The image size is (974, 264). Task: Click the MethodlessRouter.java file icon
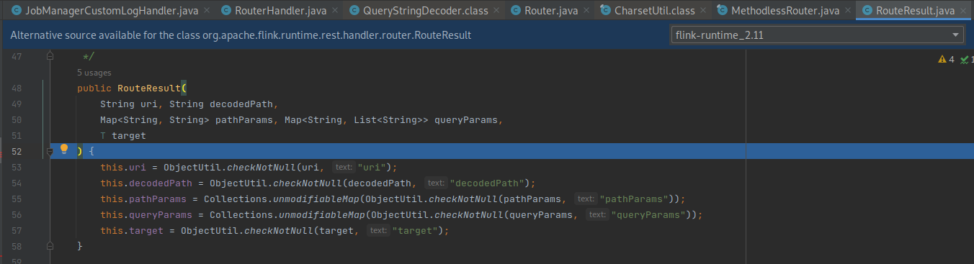pos(722,11)
